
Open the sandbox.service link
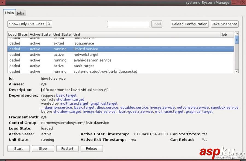[225, 108]
